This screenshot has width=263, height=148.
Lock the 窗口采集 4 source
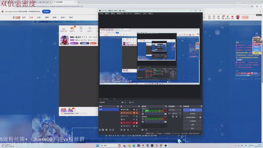(137, 110)
